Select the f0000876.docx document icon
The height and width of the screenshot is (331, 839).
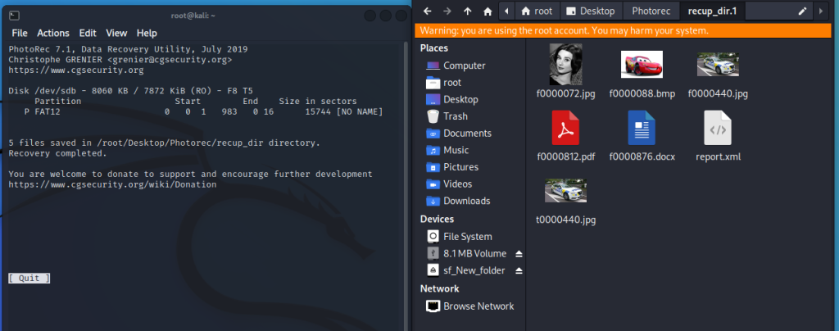642,128
